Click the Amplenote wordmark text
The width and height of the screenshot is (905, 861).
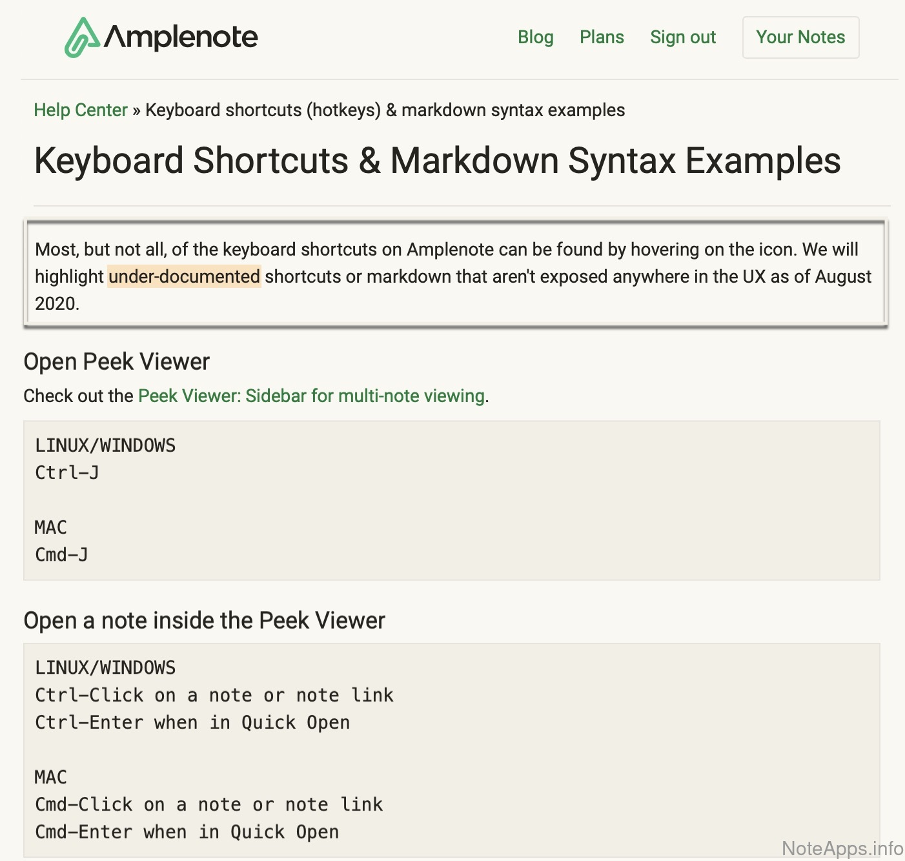(181, 37)
